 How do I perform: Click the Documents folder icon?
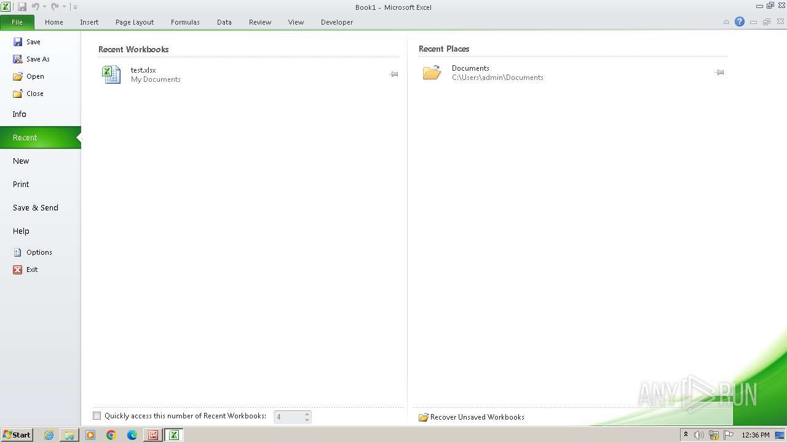[432, 73]
